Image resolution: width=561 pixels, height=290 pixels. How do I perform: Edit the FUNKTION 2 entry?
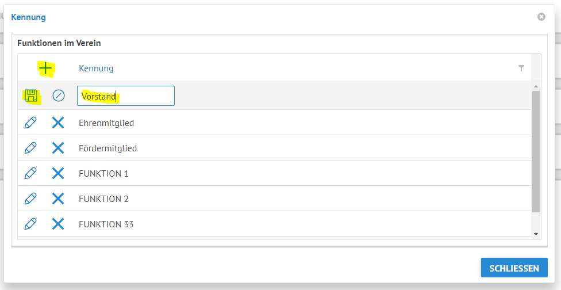coord(30,199)
